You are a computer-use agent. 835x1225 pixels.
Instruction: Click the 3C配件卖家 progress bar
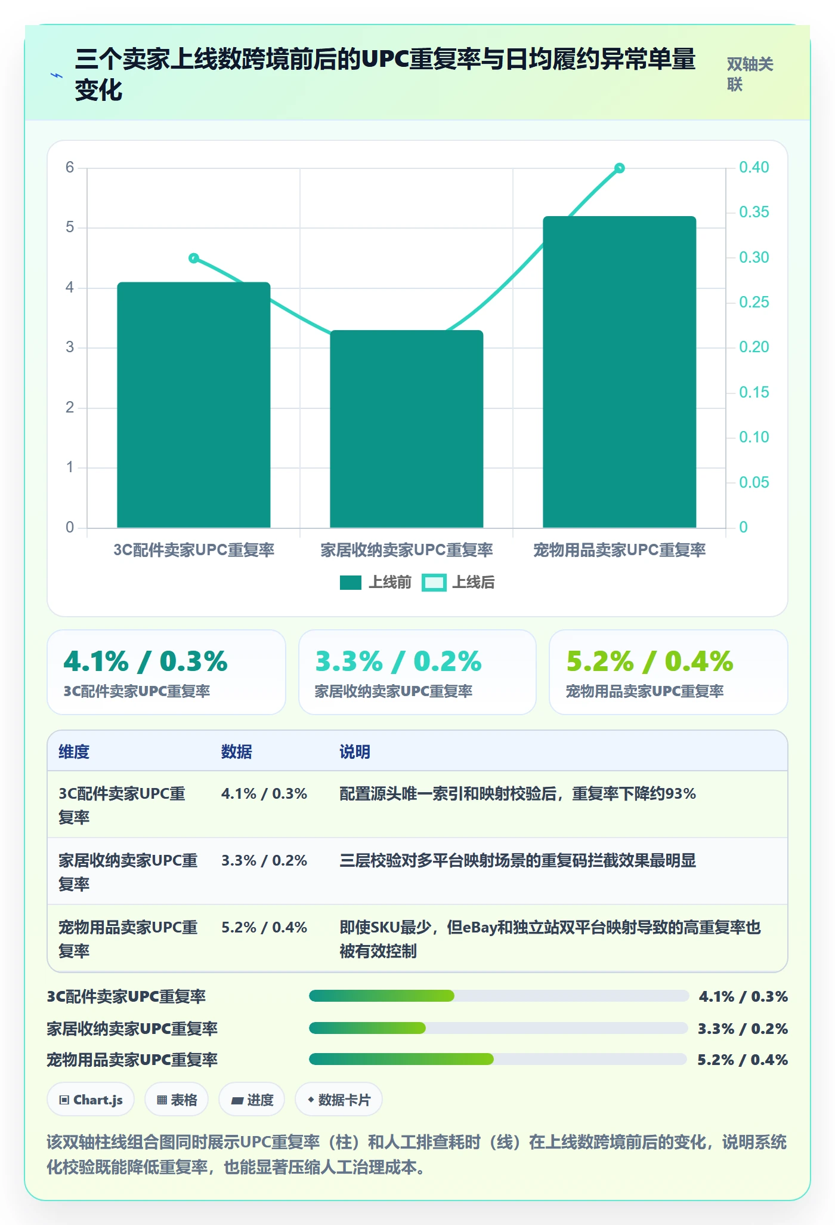(499, 995)
